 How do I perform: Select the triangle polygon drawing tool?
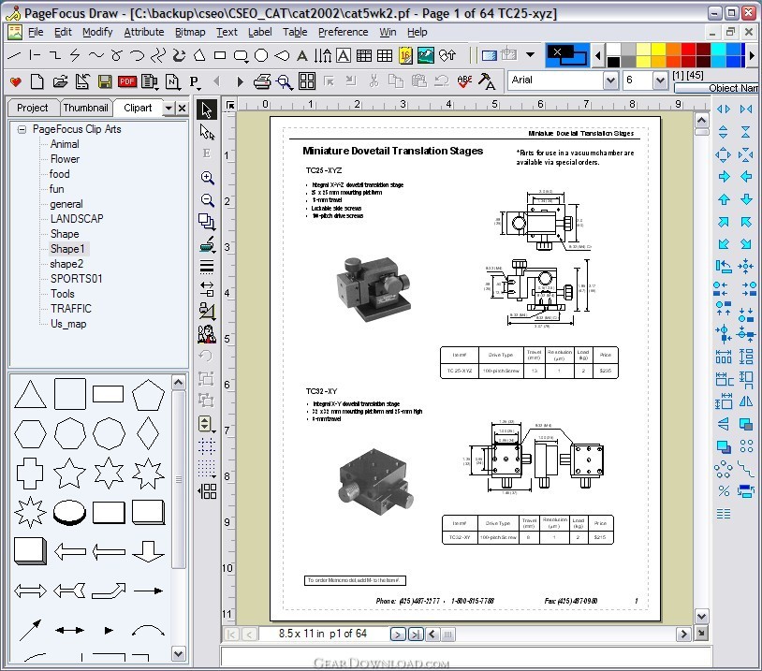(x=199, y=55)
